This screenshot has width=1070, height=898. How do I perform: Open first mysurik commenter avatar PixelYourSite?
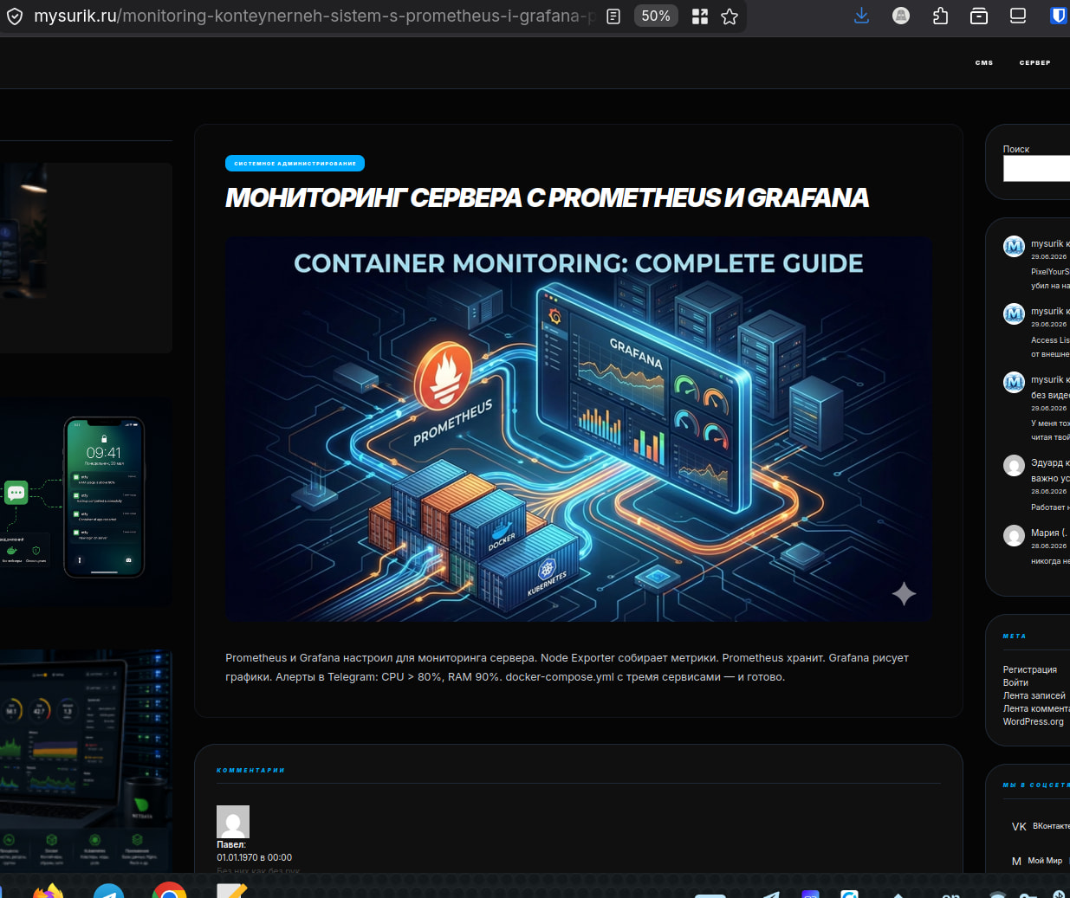click(x=1014, y=247)
